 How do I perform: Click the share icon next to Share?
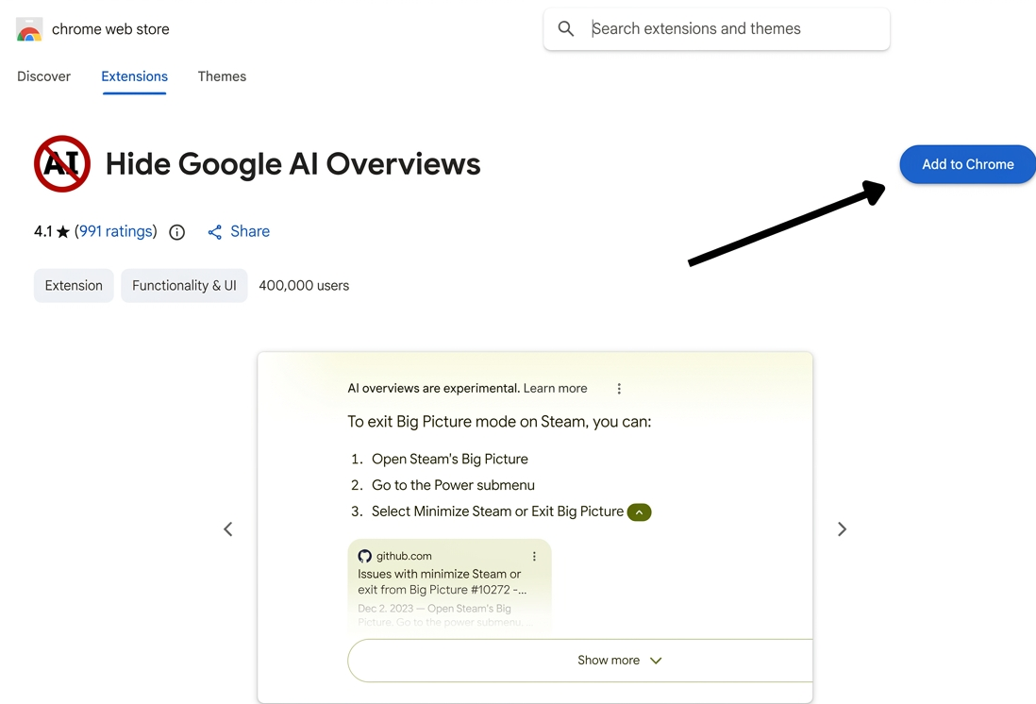pos(215,232)
